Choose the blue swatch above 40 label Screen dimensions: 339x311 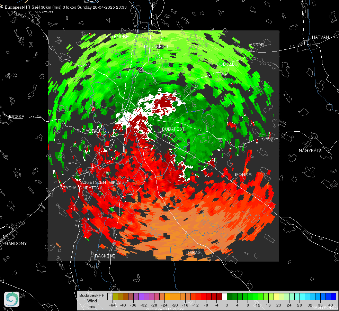[x=333, y=296]
